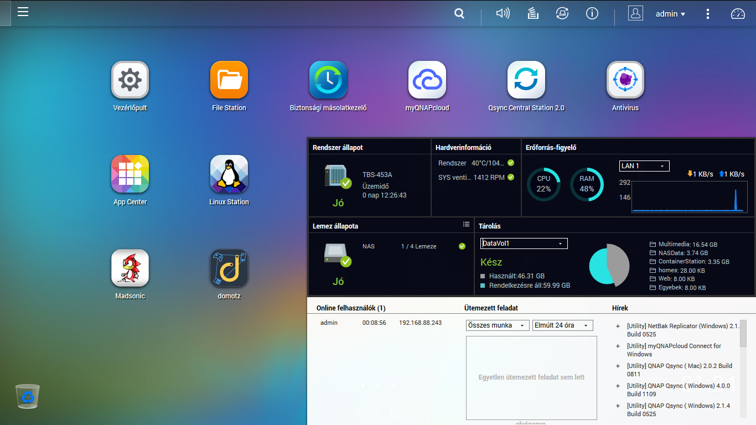This screenshot has width=756, height=425.
Task: Open the dashboard gauge icon
Action: (x=738, y=13)
